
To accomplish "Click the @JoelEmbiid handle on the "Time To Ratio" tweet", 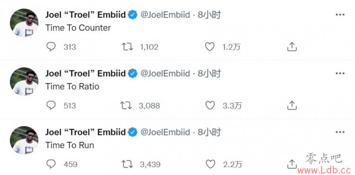I will click(165, 74).
